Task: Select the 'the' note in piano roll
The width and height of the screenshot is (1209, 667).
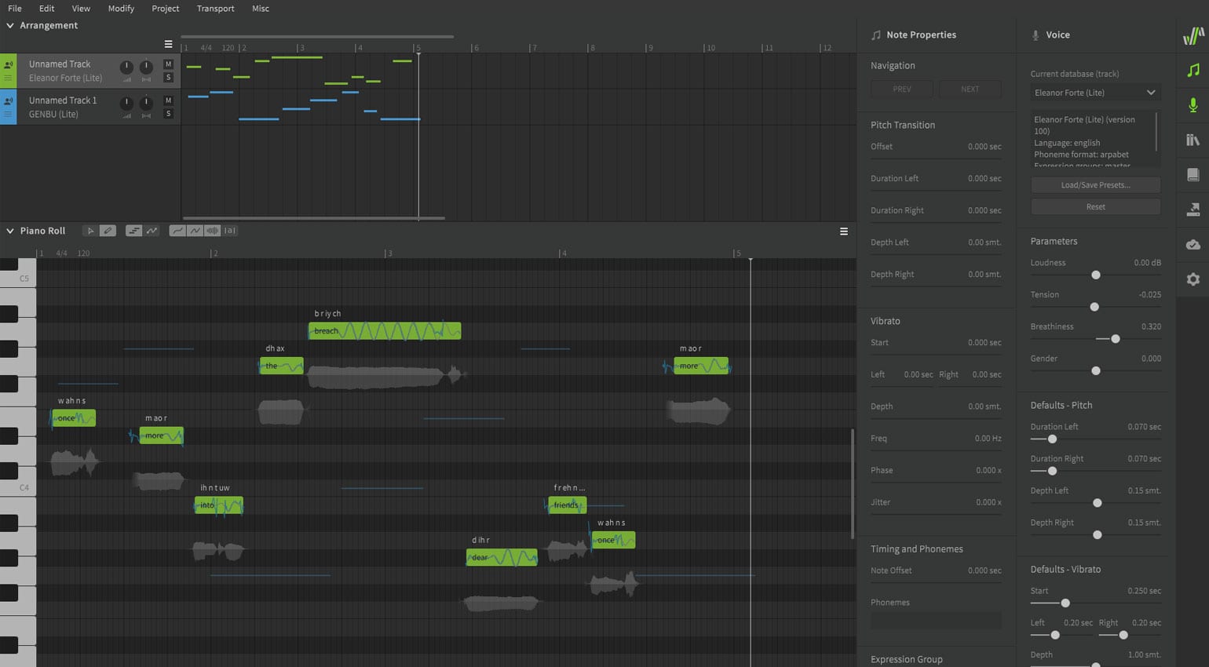Action: tap(282, 366)
